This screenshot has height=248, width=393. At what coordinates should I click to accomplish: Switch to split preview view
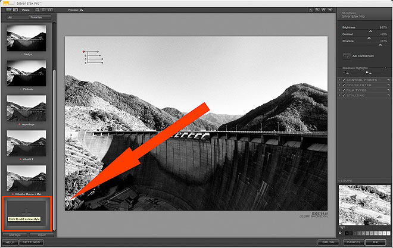44,10
